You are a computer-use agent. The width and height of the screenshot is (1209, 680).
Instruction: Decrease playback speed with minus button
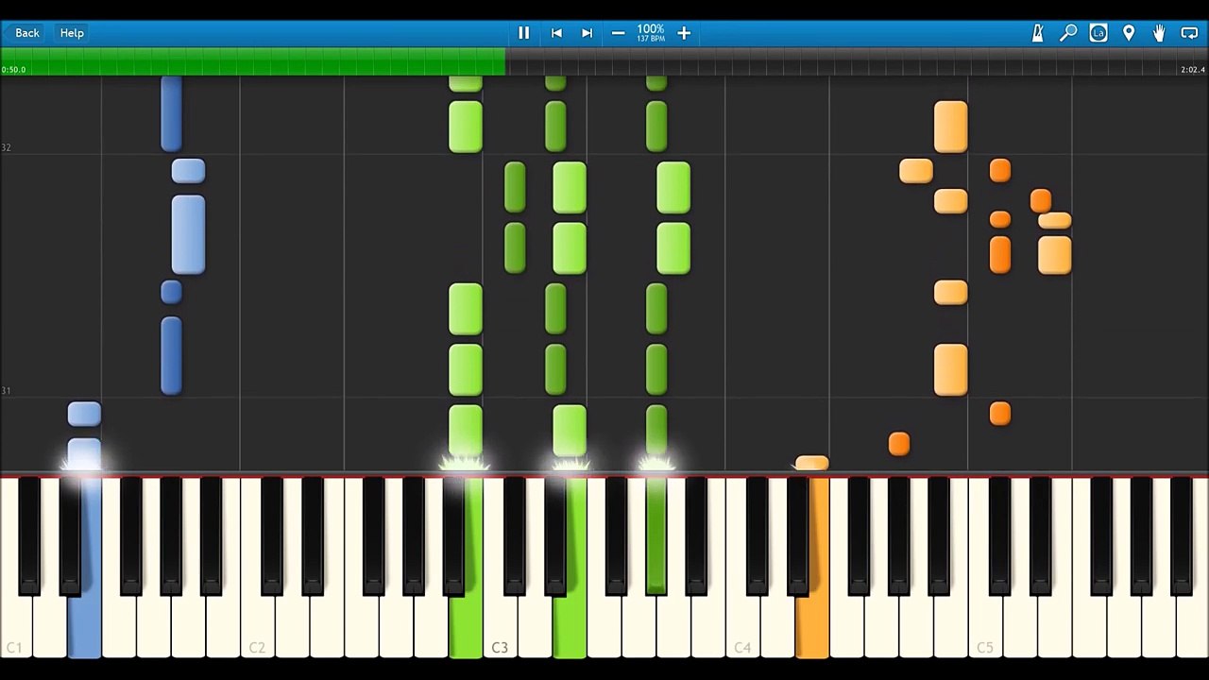(618, 33)
